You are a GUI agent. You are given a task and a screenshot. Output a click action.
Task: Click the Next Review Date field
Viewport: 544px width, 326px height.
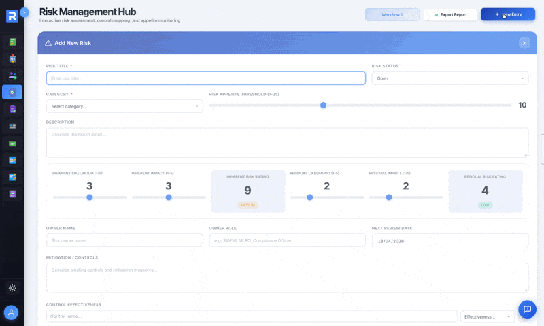[x=450, y=241]
